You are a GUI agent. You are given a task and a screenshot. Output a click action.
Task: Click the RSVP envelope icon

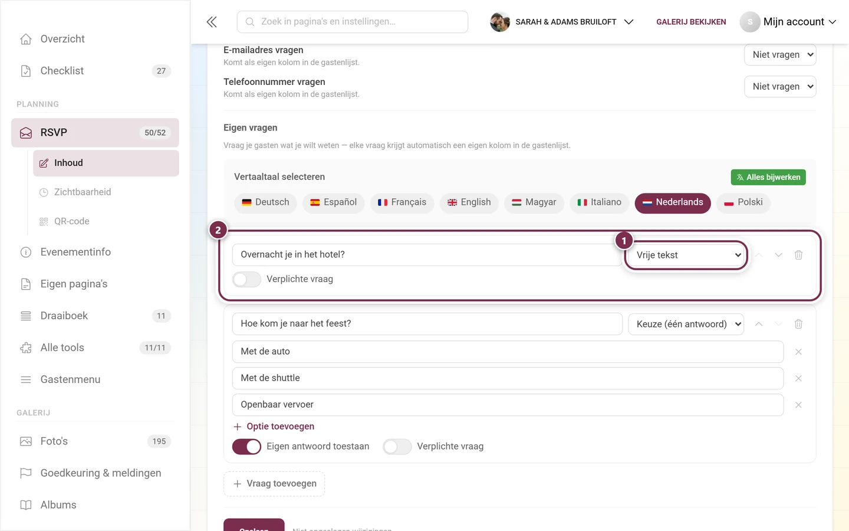(x=26, y=133)
